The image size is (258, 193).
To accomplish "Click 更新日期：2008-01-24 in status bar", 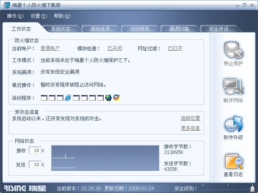I will (129, 189).
